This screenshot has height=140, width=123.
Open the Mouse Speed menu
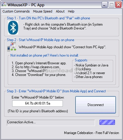click(43, 11)
